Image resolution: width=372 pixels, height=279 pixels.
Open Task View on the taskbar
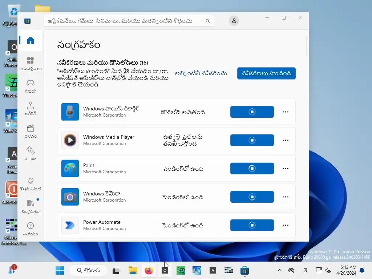point(116,270)
